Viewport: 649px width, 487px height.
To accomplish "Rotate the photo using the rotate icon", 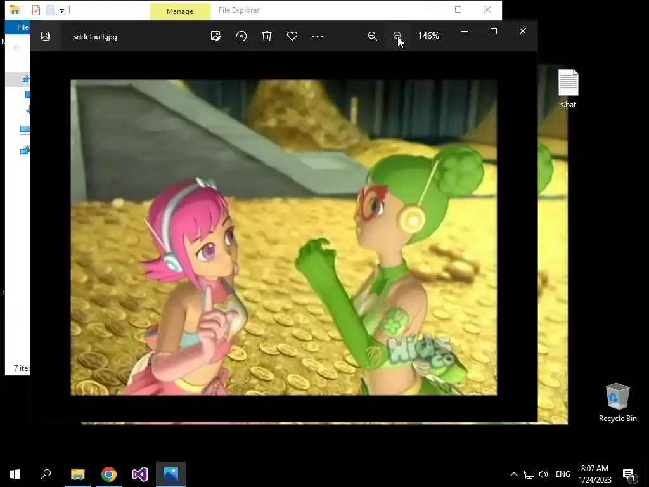I will click(241, 36).
